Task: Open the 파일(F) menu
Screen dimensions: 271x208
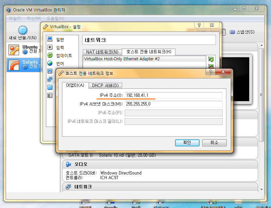Action: [x=15, y=18]
